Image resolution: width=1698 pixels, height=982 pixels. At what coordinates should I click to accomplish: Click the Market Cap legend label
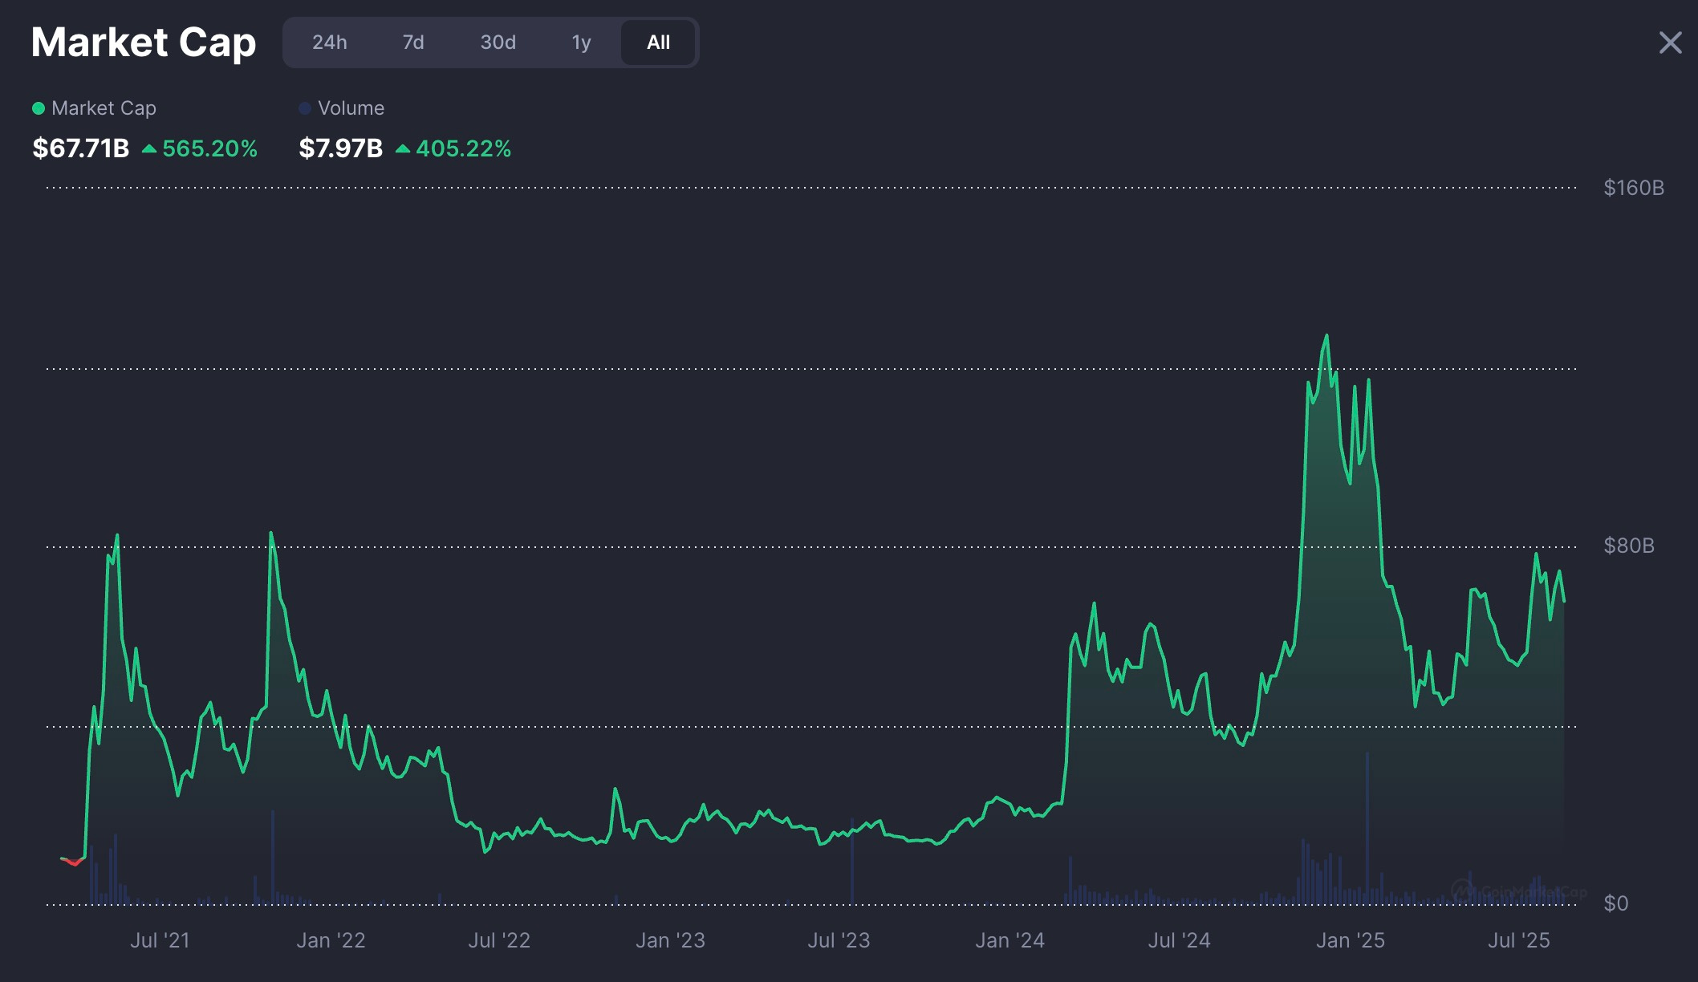tap(104, 108)
